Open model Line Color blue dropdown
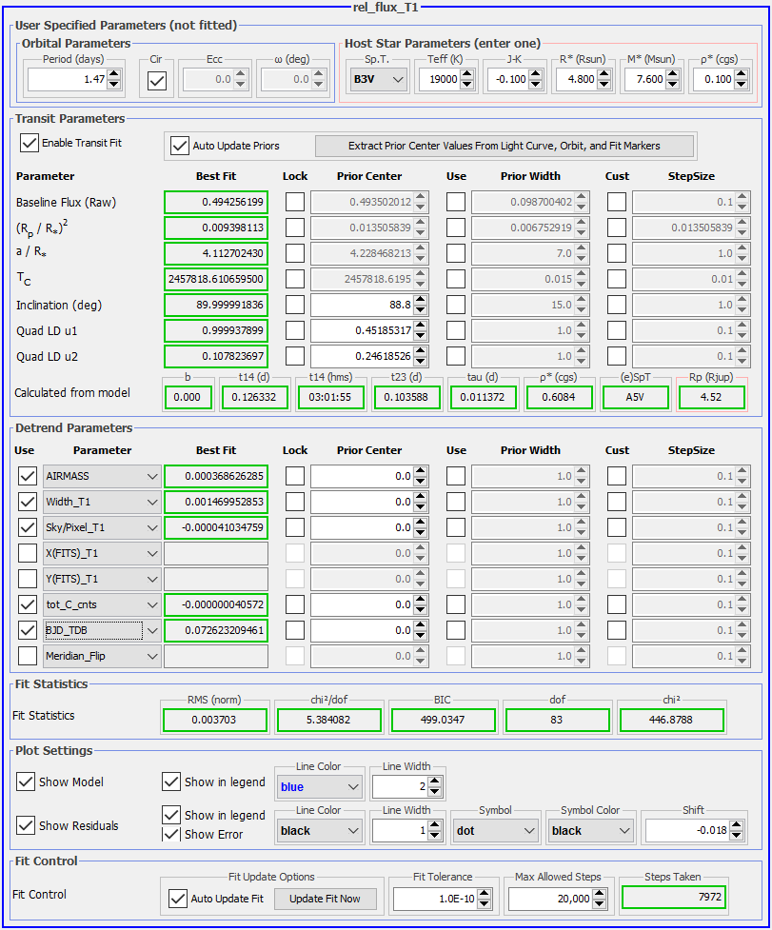Viewport: 772px width, 930px height. click(319, 787)
